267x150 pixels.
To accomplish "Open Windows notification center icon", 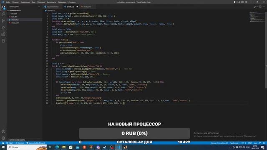I will (262, 147).
